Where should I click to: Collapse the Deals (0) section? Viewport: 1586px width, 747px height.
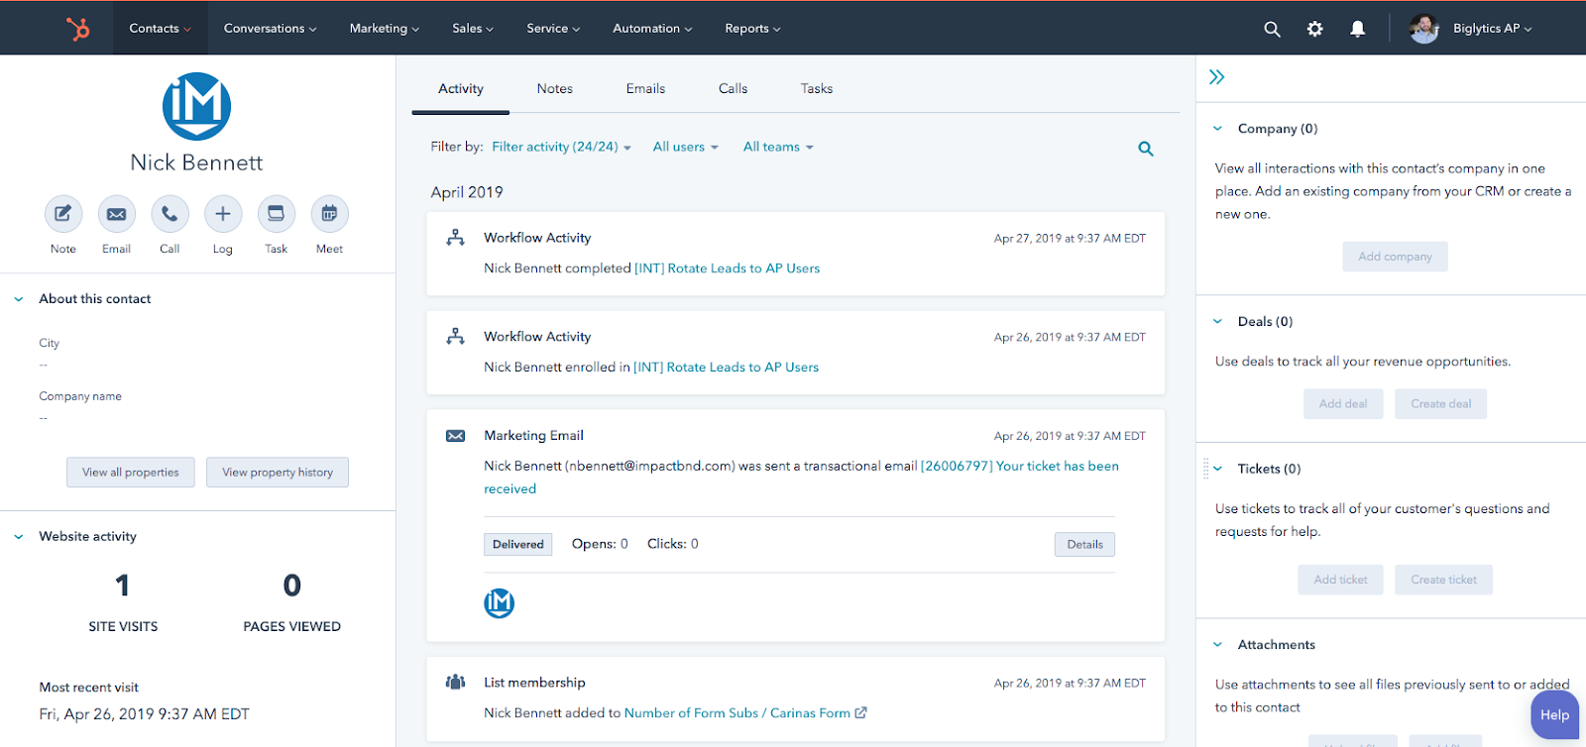tap(1218, 321)
